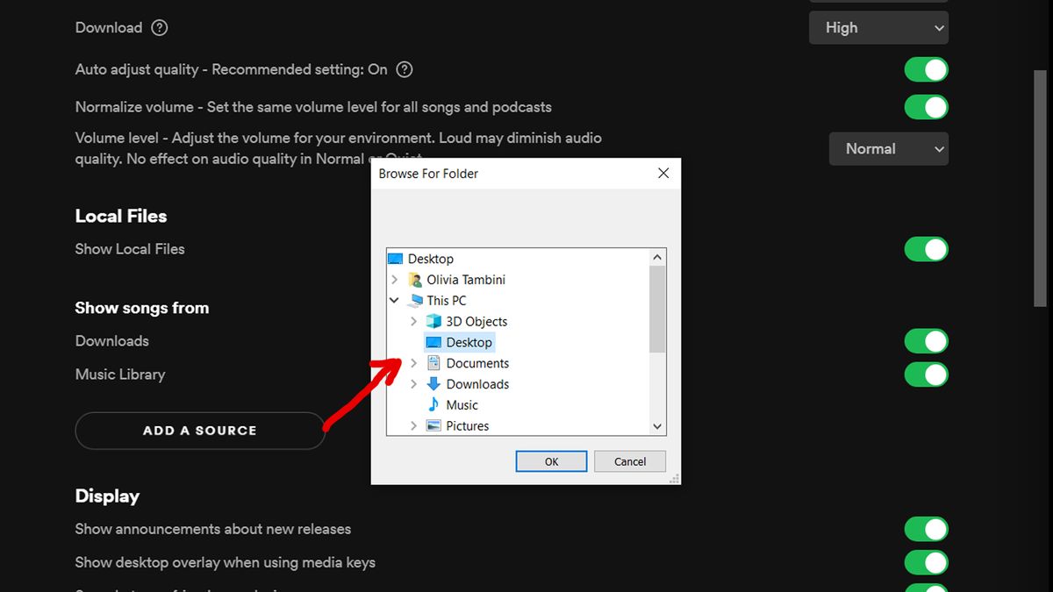Viewport: 1053px width, 592px height.
Task: Toggle Show Local Files off
Action: (926, 249)
